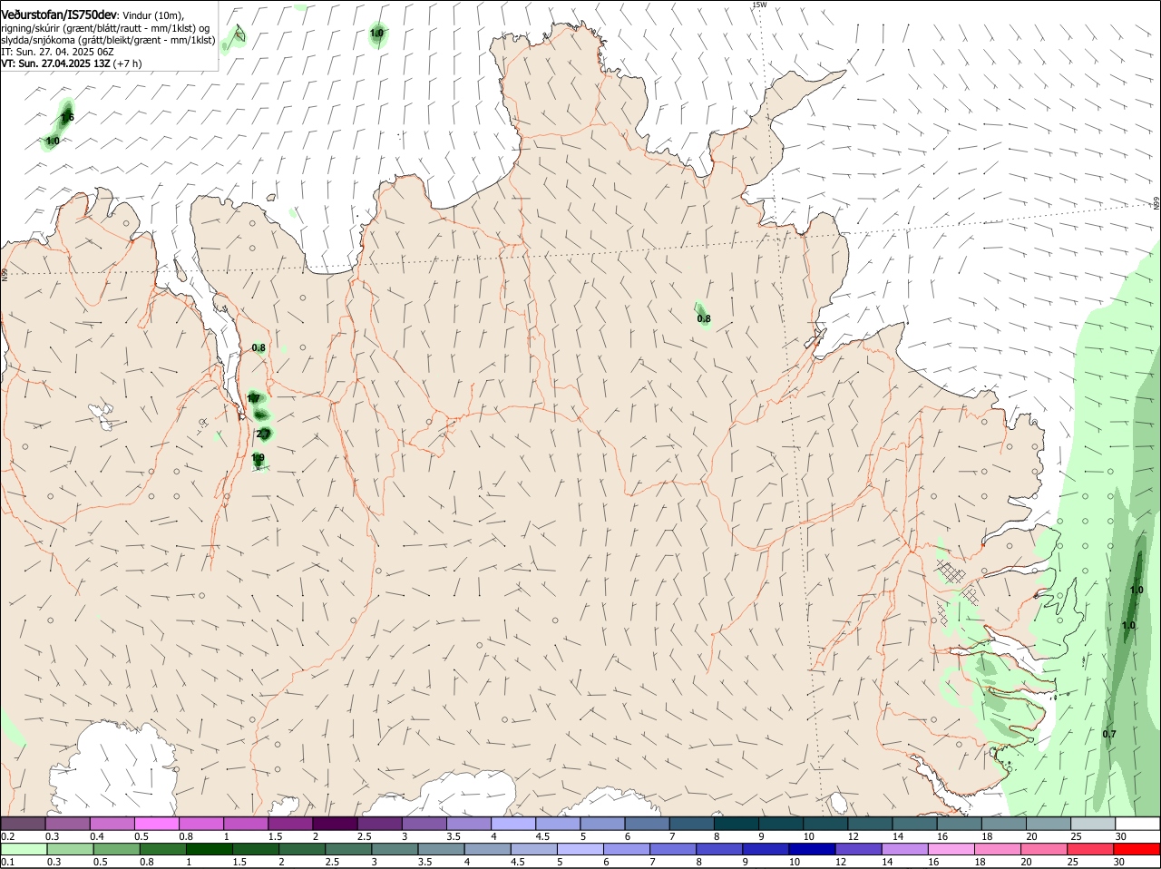Viewport: 1161px width, 869px height.
Task: Pick the red swatch ending the rain legend
Action: [1137, 849]
